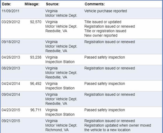Image resolution: width=163 pixels, height=133 pixels.
Task: Click the Source column header
Action: [53, 4]
